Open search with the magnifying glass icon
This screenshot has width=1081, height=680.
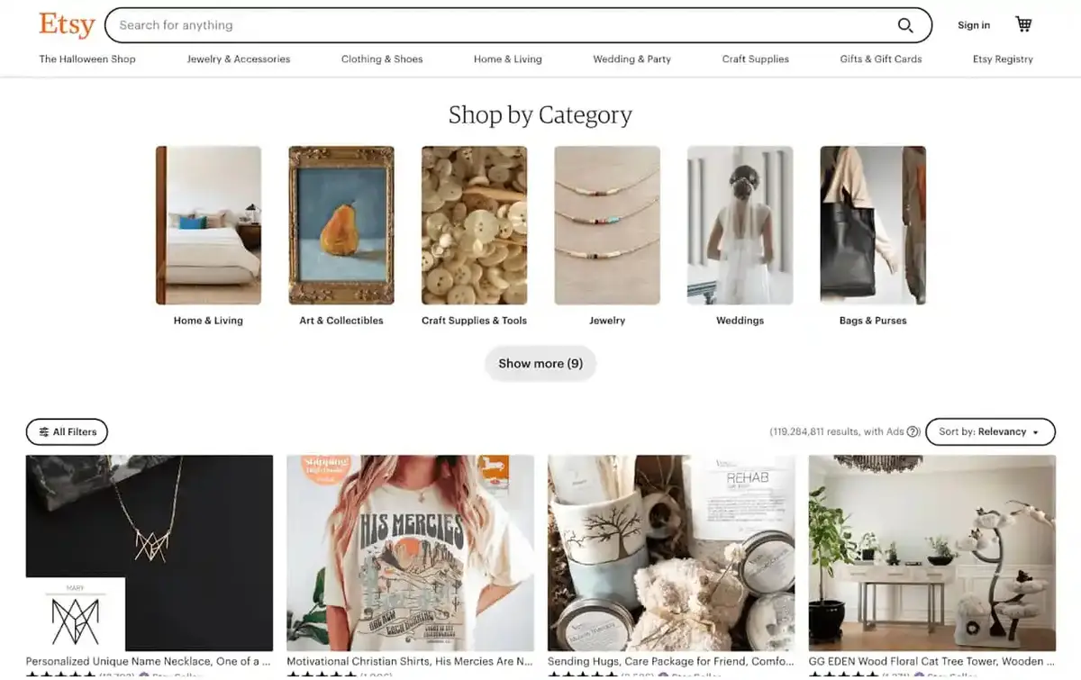[905, 24]
